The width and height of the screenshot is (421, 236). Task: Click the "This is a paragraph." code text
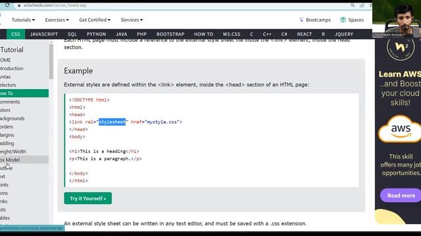tap(104, 159)
